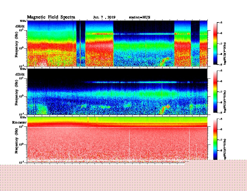Click the 'dH/dt' panel label
The image size is (247, 191).
coord(20,26)
